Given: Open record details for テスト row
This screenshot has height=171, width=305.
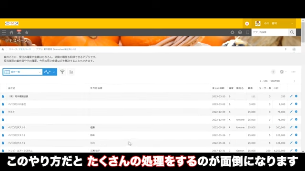Looking at the screenshot, I should (3, 112).
